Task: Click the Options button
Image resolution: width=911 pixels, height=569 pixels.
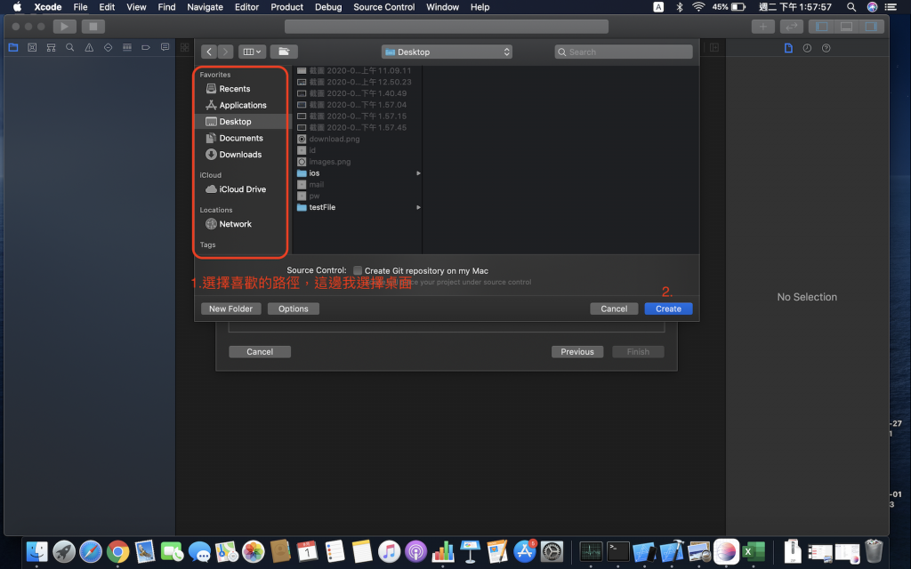Action: pos(294,309)
